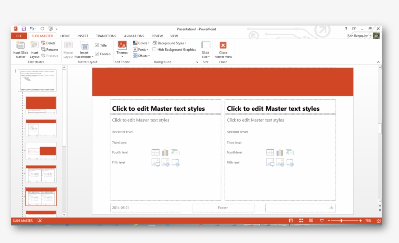Click Close Master View red X
The image size is (399, 243).
(x=223, y=45)
